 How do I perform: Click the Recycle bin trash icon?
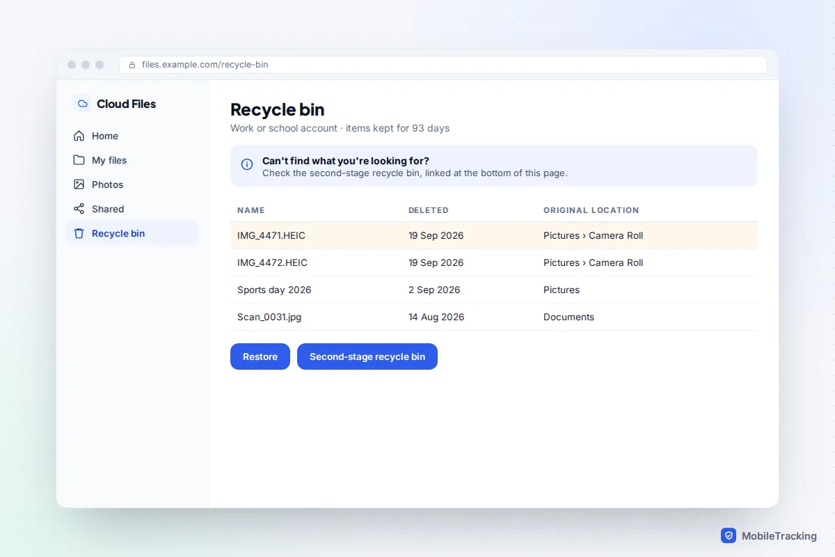coord(79,233)
